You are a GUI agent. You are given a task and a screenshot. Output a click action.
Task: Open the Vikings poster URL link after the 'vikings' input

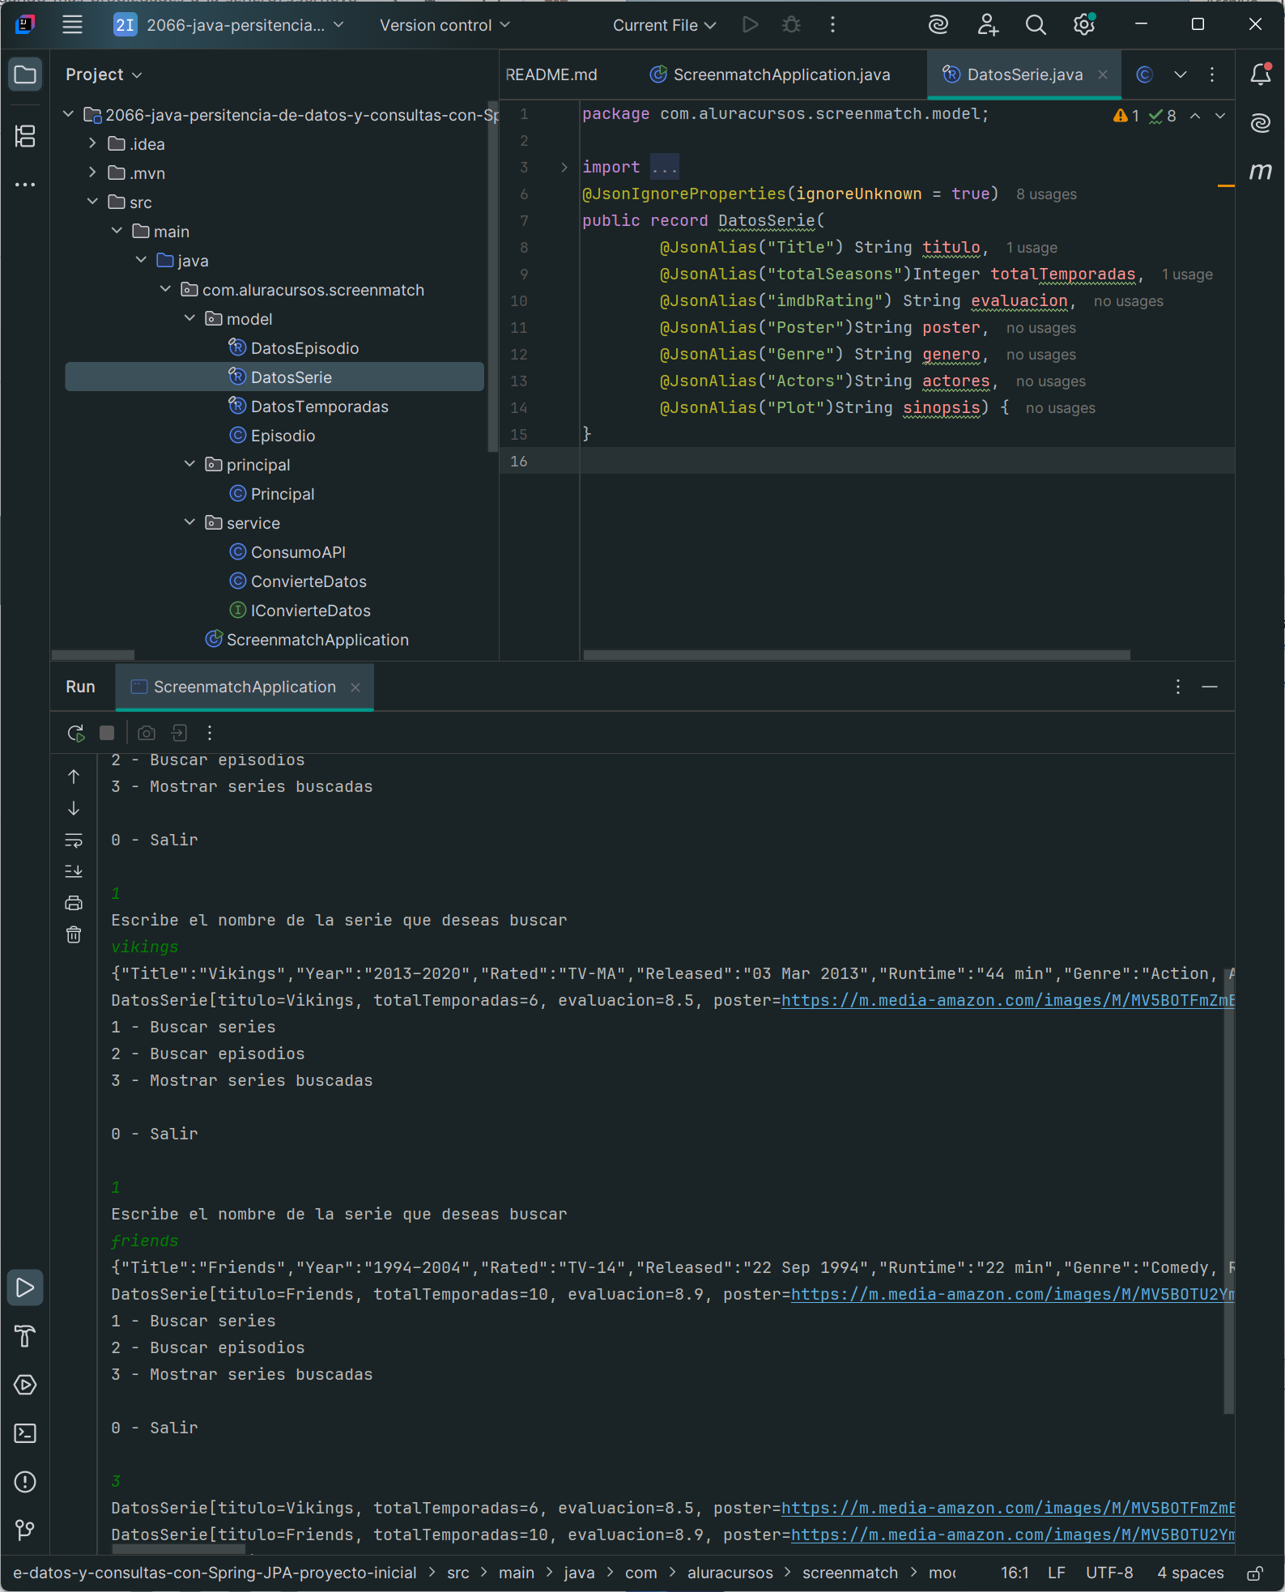(x=1007, y=1001)
